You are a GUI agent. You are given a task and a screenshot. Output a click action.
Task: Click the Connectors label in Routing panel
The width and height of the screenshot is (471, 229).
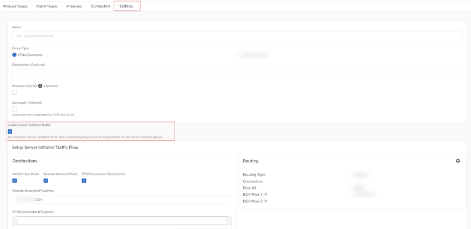pyautogui.click(x=253, y=181)
